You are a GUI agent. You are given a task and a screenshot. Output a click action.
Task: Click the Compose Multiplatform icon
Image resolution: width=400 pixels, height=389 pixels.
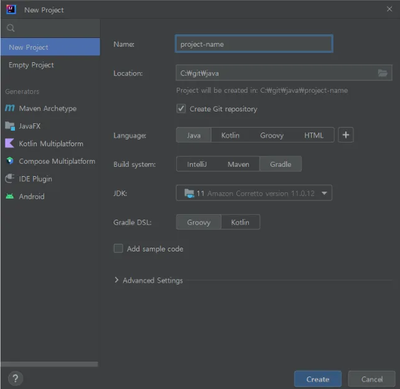(x=10, y=161)
